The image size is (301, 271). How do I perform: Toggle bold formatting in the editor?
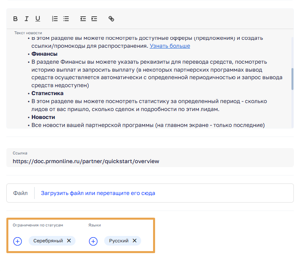tap(16, 19)
